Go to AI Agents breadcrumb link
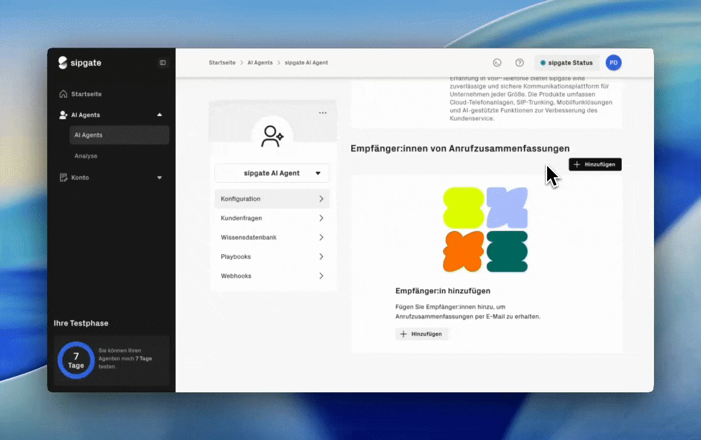The height and width of the screenshot is (440, 701). pyautogui.click(x=260, y=63)
